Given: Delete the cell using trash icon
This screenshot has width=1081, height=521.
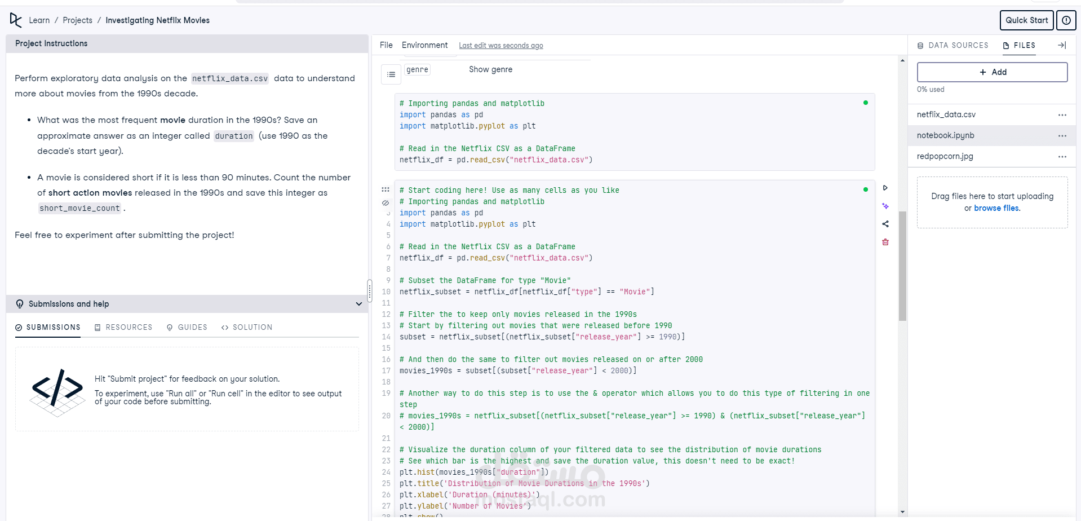Looking at the screenshot, I should point(885,242).
